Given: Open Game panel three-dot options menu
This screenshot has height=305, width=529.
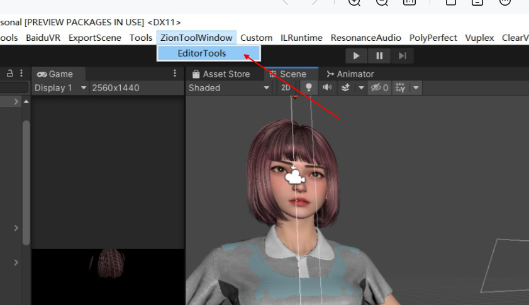Looking at the screenshot, I should coord(175,74).
